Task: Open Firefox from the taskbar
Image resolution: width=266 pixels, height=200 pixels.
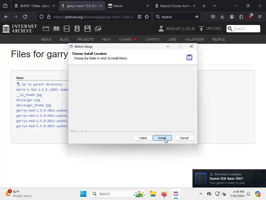Action: pyautogui.click(x=164, y=194)
